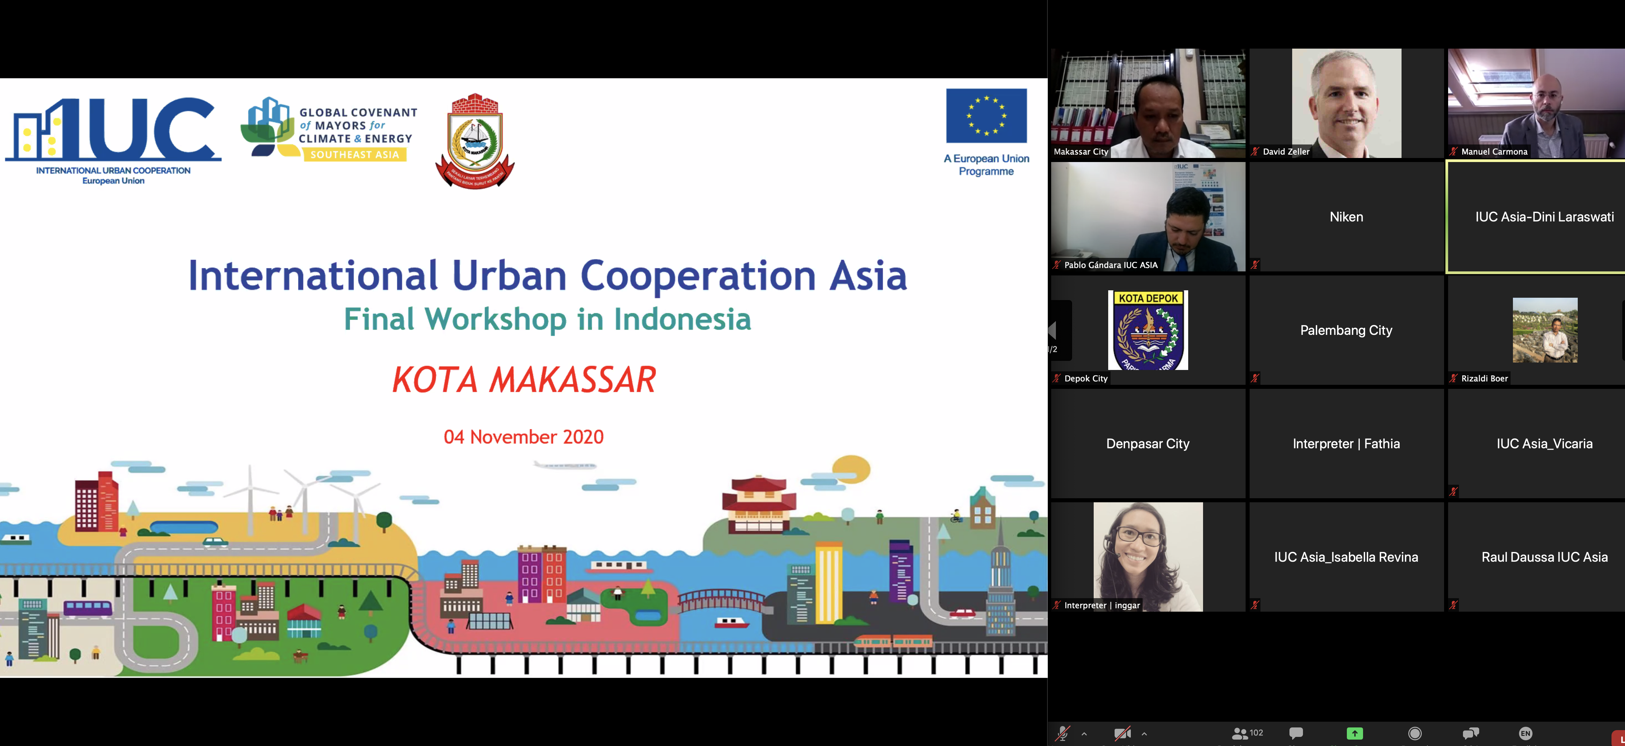Click Rizaldi Boer's profile photo
1625x746 pixels.
pyautogui.click(x=1544, y=330)
